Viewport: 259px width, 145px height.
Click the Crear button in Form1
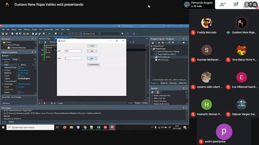[92, 46]
